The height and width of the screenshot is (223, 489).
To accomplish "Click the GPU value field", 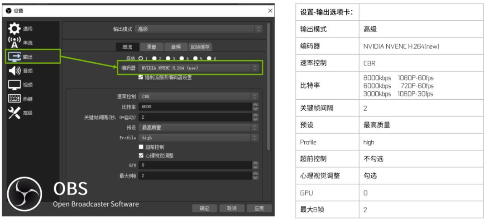I will coord(195,165).
